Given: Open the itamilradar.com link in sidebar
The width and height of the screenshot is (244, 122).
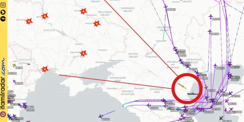Looking at the screenshot, I should pyautogui.click(x=3, y=84).
